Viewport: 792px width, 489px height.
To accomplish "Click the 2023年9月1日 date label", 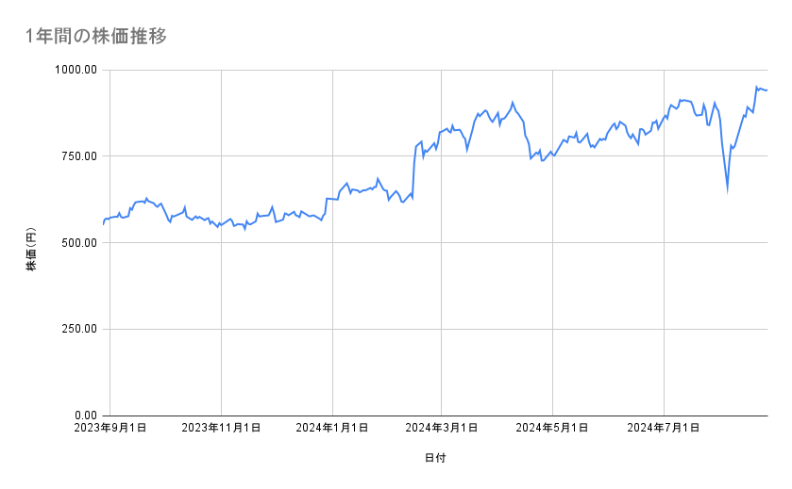I will [111, 428].
